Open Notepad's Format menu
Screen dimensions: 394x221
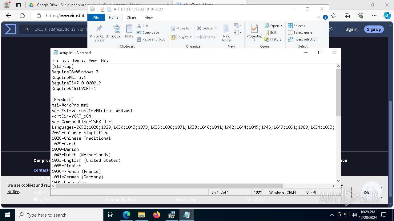click(x=79, y=60)
